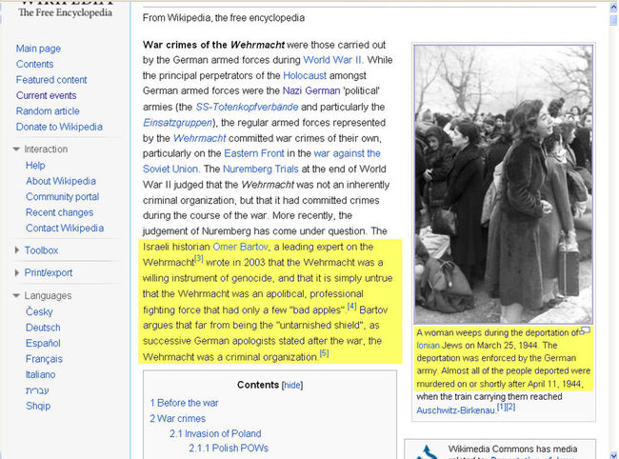Collapse the Languages sidebar section

click(x=16, y=295)
